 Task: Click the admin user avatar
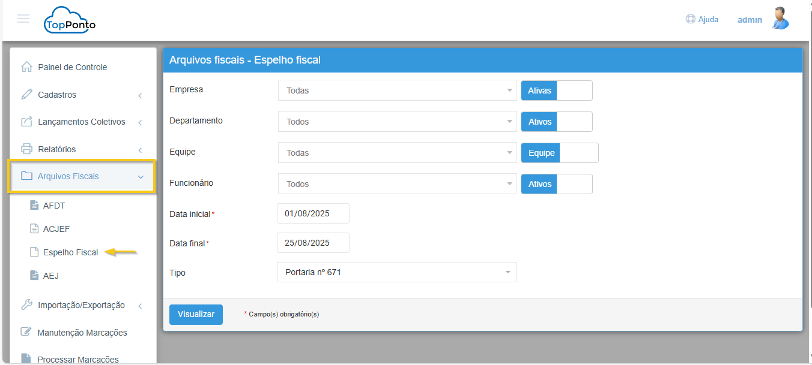pos(780,19)
